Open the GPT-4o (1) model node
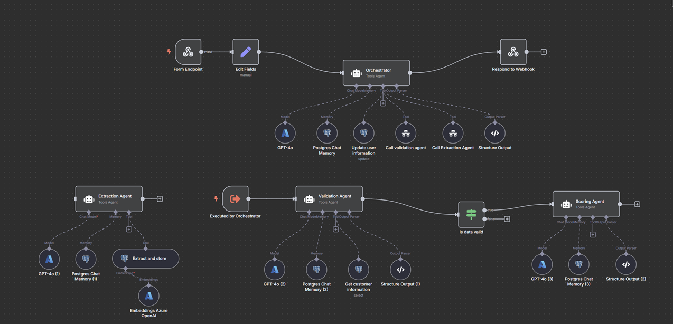 coord(49,259)
